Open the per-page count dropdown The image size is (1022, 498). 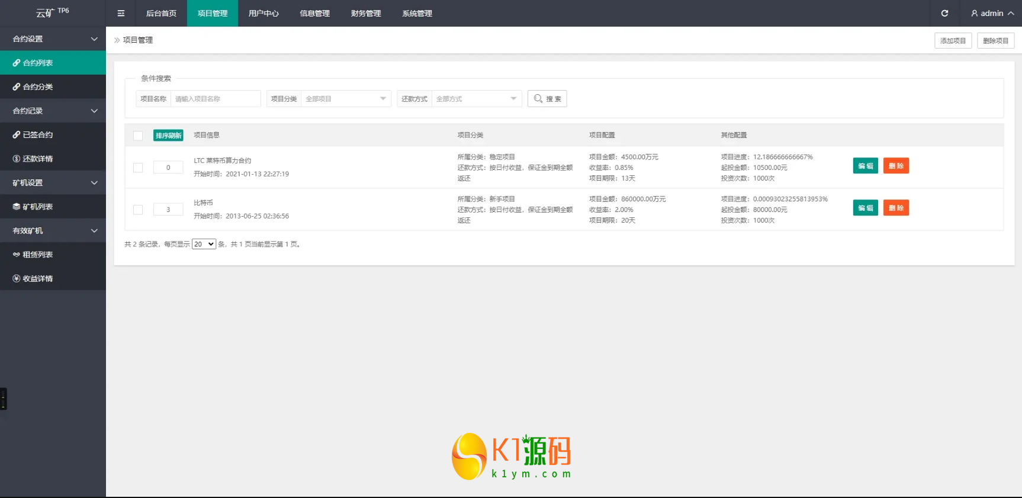tap(204, 244)
